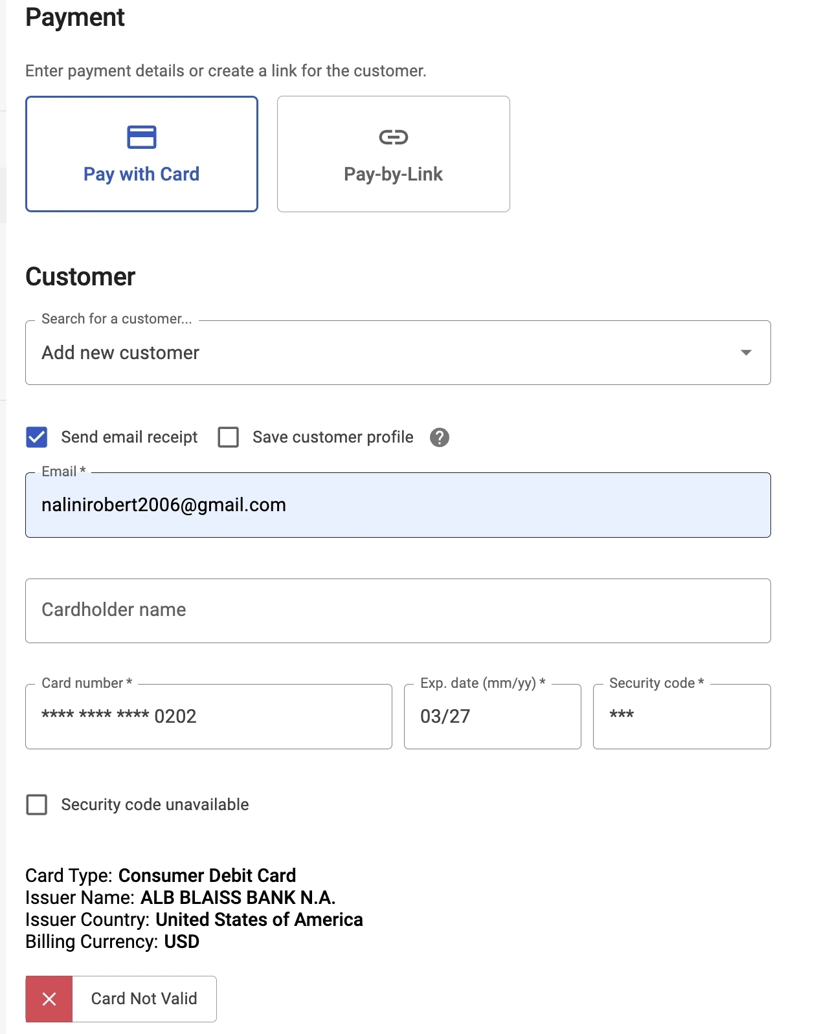Click the chain link icon
This screenshot has width=830, height=1034.
tap(393, 137)
